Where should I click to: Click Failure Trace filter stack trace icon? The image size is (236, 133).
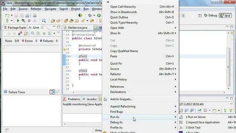52,92
